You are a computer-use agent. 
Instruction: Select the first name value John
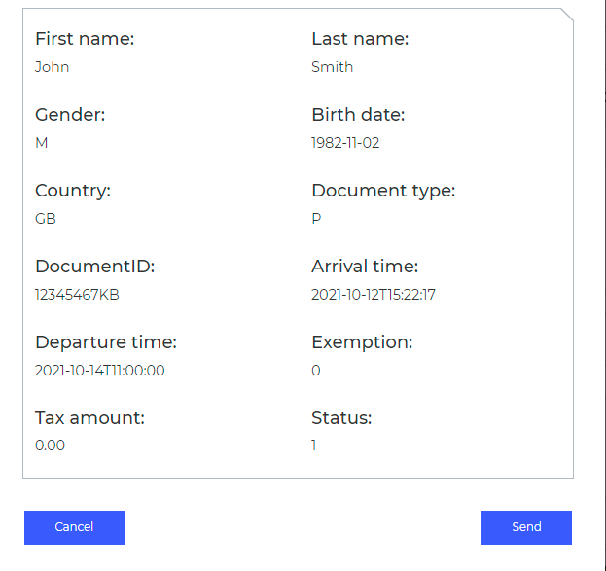53,67
